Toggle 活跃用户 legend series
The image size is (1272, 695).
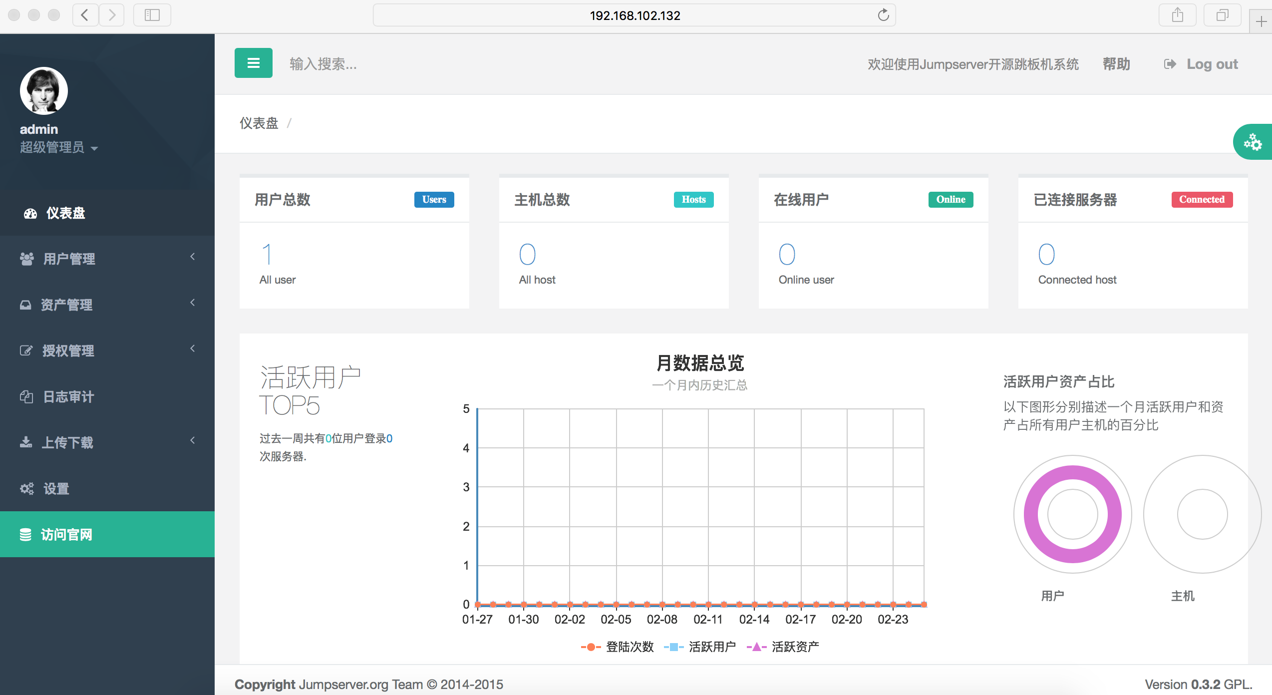[x=700, y=647]
